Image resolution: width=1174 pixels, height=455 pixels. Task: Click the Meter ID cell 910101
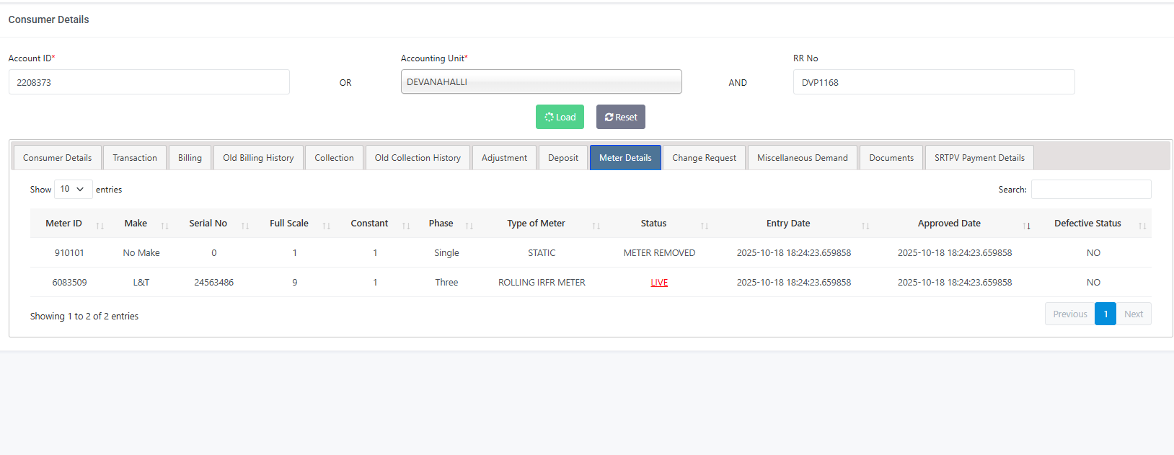click(x=69, y=253)
